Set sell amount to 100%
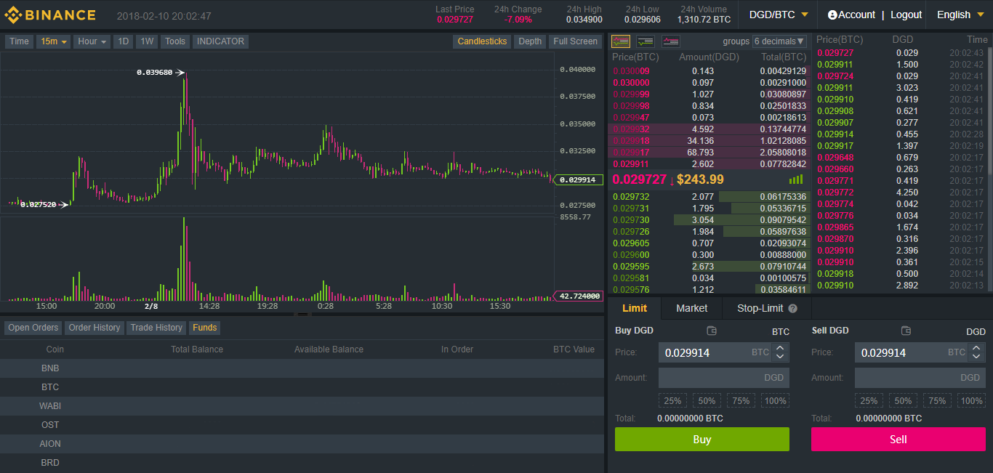Viewport: 993px width, 473px height. pos(972,401)
